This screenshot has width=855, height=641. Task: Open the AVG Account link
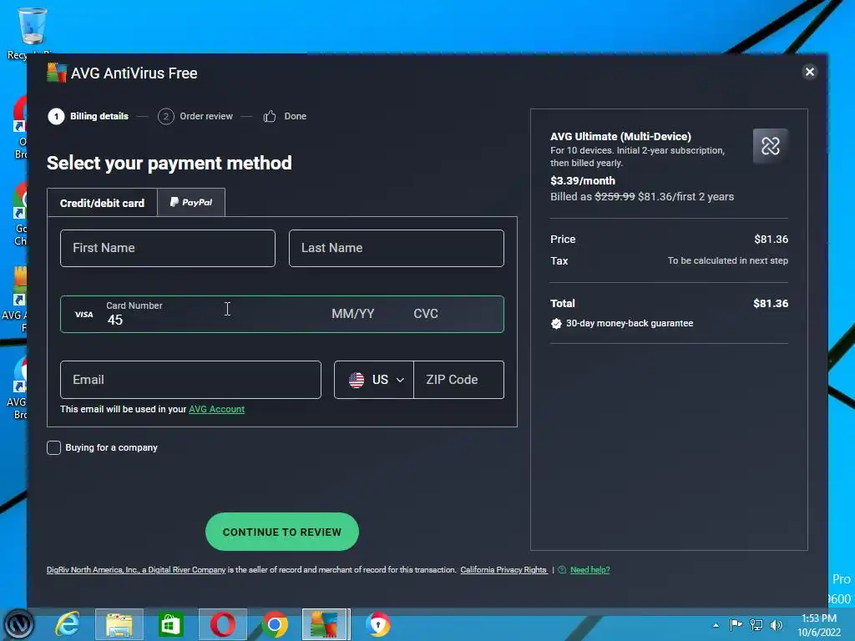click(x=216, y=409)
